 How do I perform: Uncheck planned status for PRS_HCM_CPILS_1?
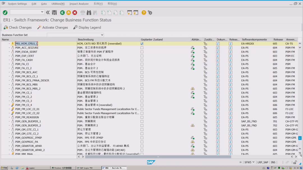[x=142, y=44]
